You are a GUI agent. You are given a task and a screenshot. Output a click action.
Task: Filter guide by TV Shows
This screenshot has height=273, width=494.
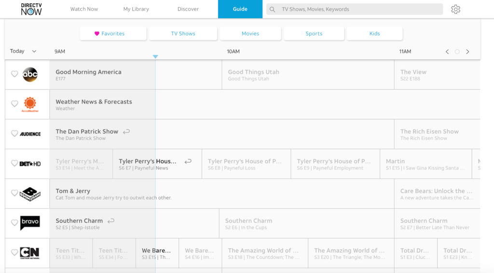pos(183,33)
